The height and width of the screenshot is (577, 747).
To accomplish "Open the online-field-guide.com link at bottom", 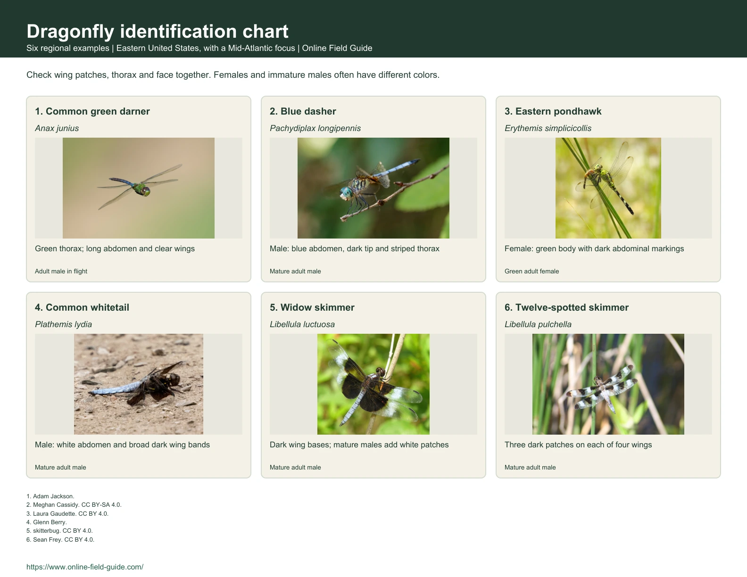I will click(85, 567).
